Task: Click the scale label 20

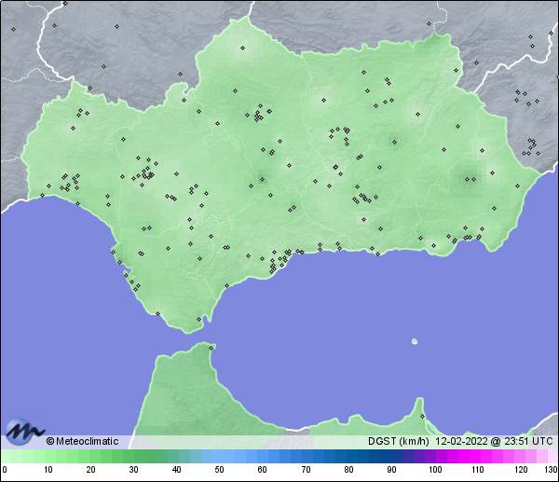Action: (x=91, y=469)
